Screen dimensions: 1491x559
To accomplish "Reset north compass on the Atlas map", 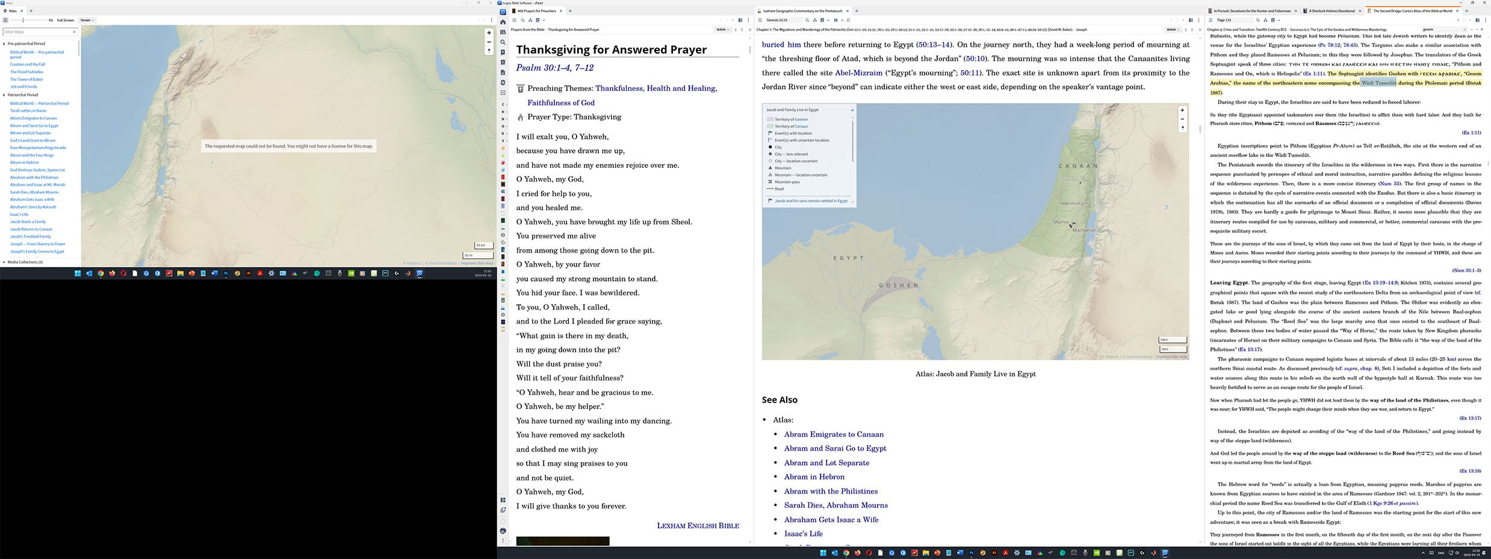I will [x=489, y=51].
